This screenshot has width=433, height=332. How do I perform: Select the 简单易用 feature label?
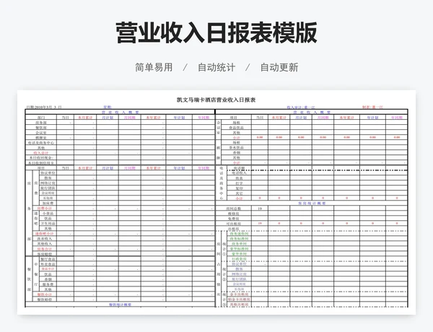coord(154,67)
